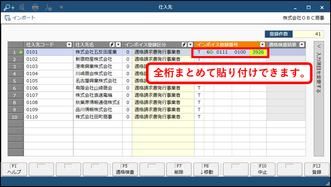Click supplier name 株式会社田町商事
The width and height of the screenshot is (331, 187).
click(x=94, y=117)
